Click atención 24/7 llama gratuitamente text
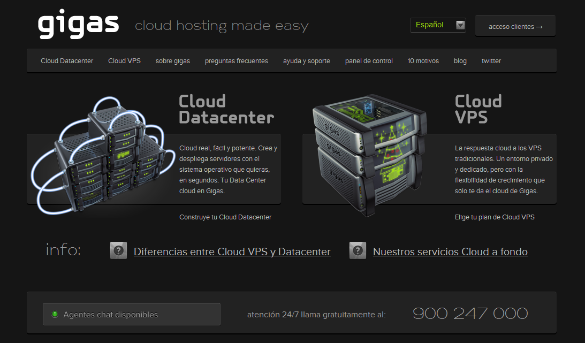 (x=316, y=315)
